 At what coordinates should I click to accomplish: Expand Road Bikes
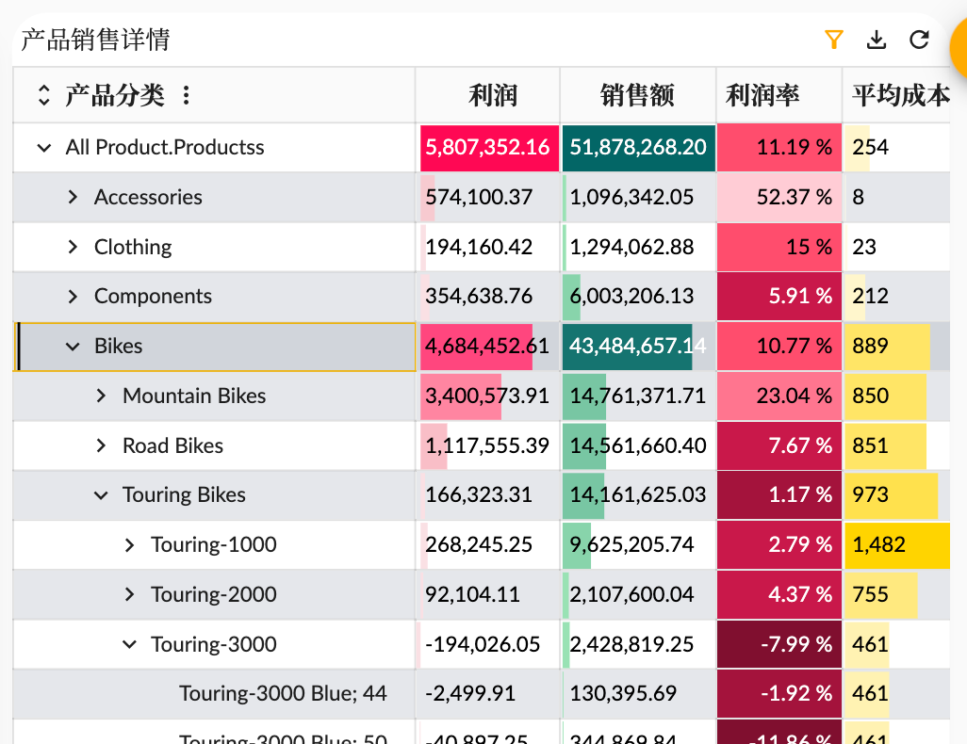click(x=101, y=445)
